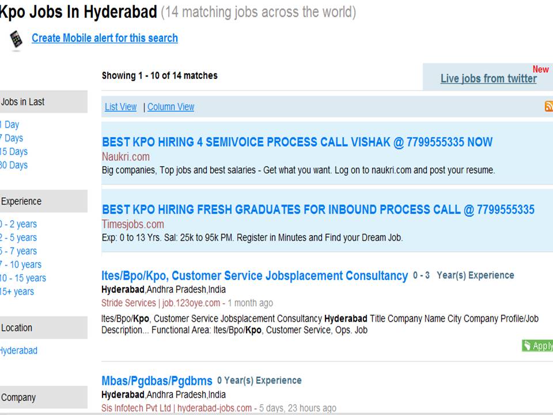The image size is (553, 415).
Task: Open Ites/Bpo/Kpo Customer Service job title
Action: pyautogui.click(x=255, y=276)
